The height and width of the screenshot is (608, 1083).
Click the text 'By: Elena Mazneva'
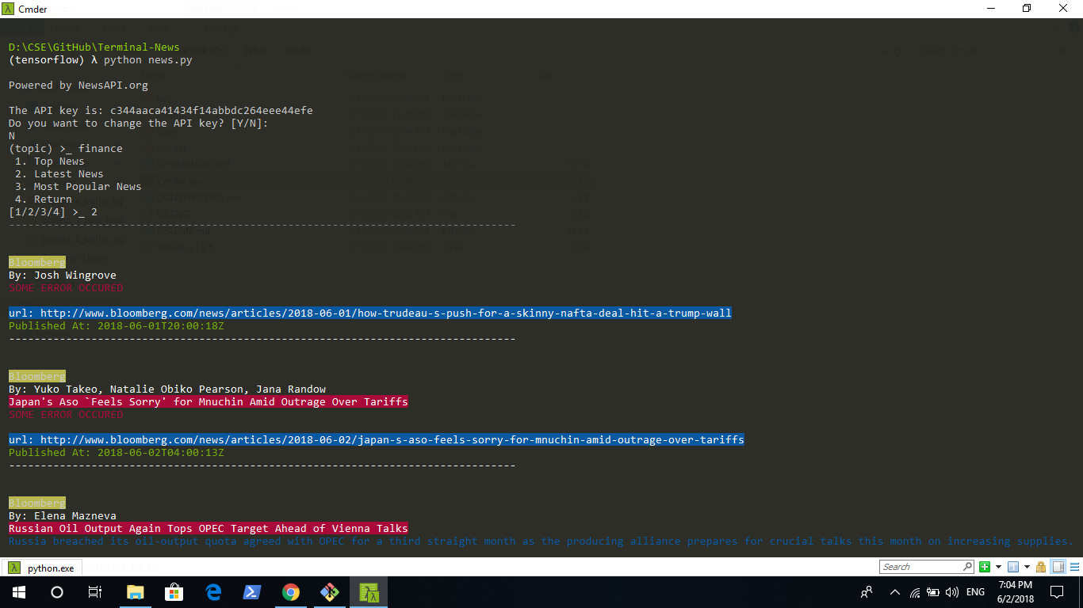63,516
